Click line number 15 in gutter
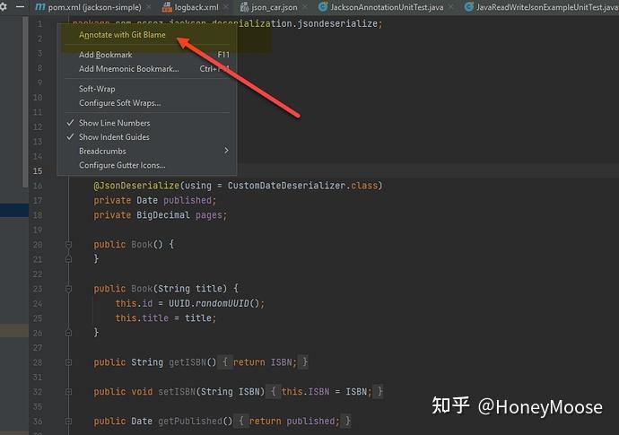The image size is (619, 435). [38, 171]
